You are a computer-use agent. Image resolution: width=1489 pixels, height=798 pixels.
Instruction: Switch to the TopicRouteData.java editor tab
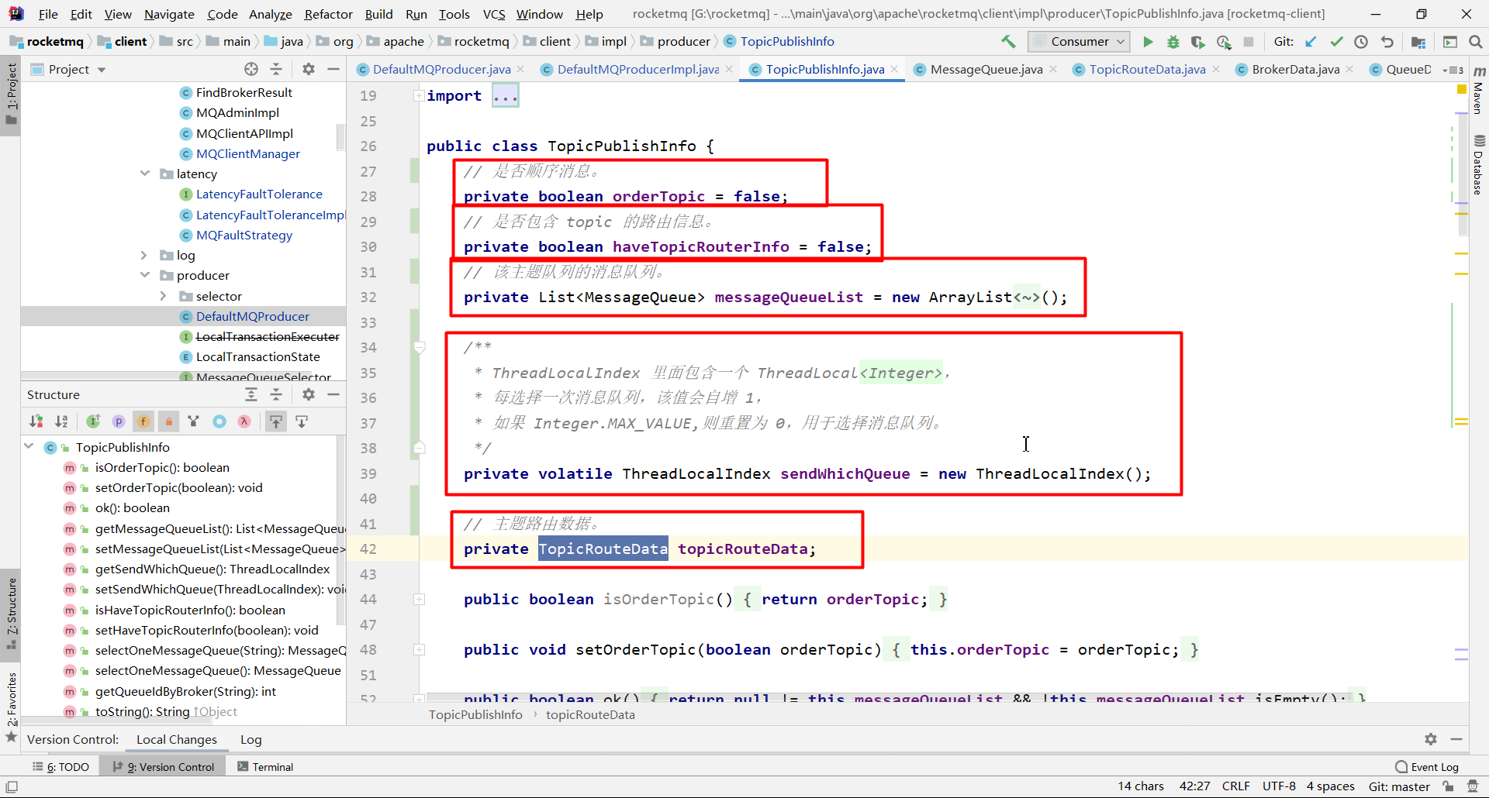click(1147, 69)
